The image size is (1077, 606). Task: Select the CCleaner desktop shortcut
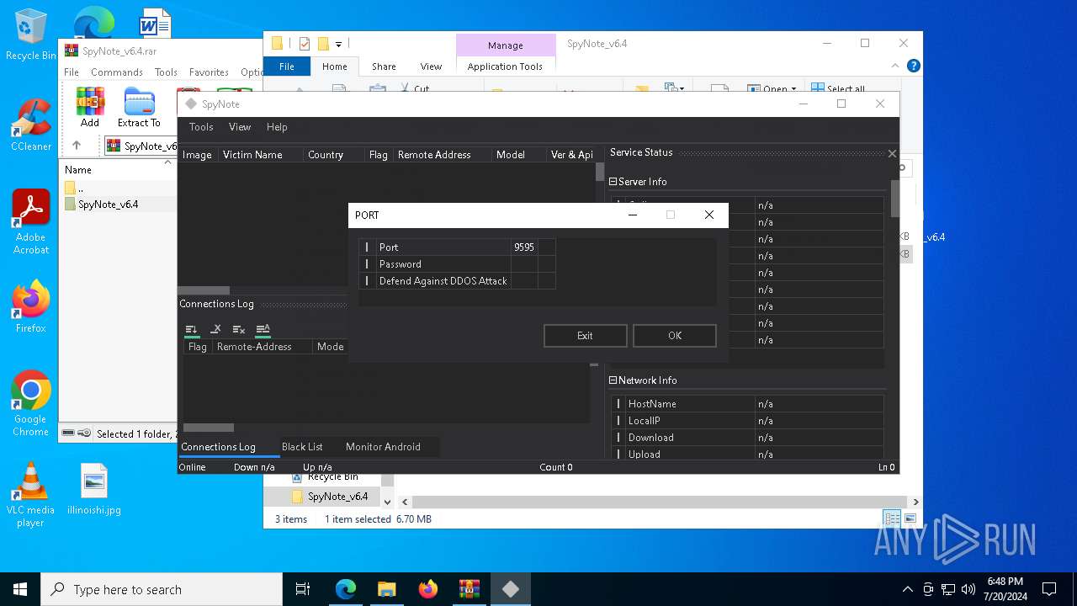point(31,125)
